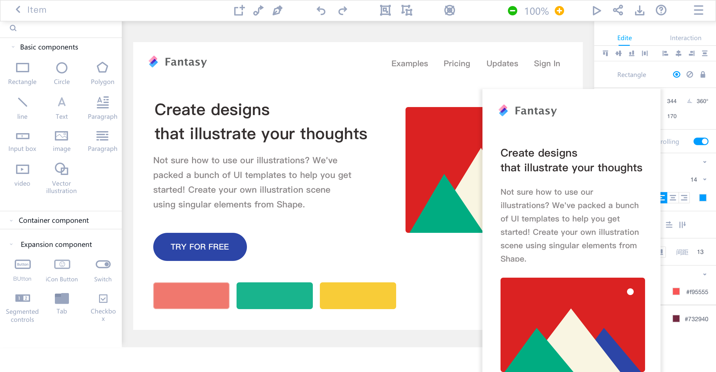Switch to the Edite tab
716x372 pixels.
(624, 38)
